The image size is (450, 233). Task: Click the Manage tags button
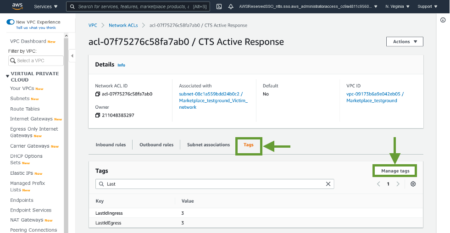coord(395,171)
